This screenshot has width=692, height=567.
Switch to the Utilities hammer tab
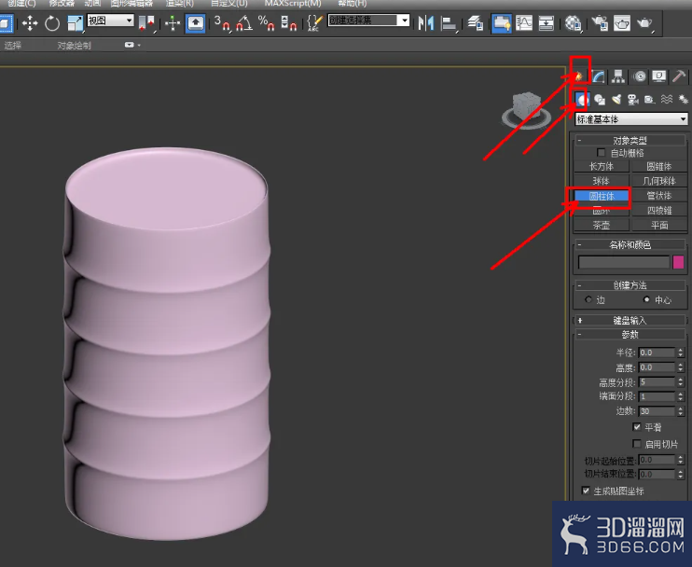[x=679, y=76]
